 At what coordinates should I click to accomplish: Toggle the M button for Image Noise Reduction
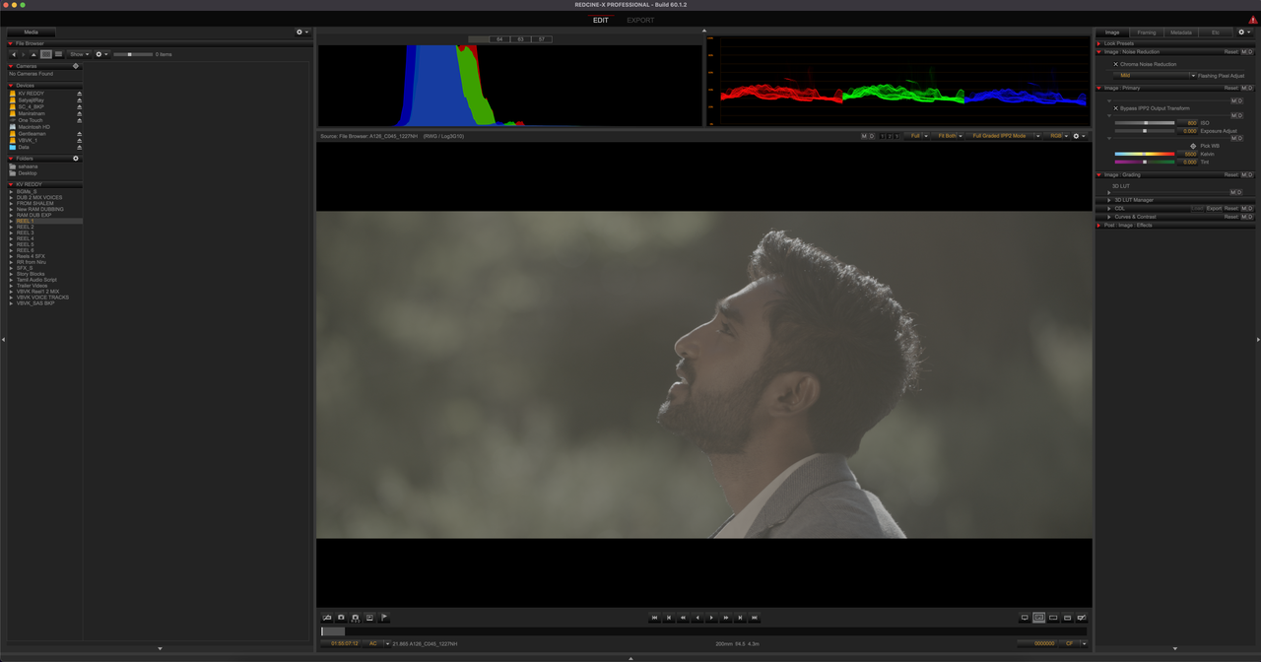1243,52
